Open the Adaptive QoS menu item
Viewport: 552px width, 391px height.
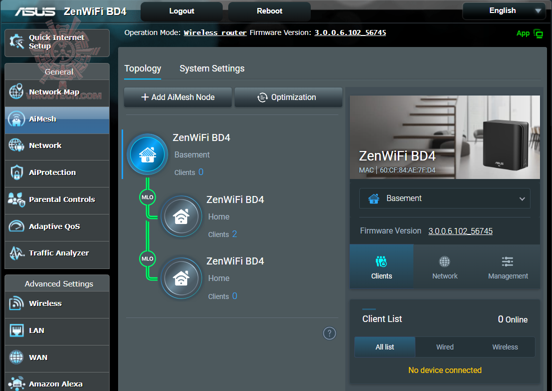57,227
